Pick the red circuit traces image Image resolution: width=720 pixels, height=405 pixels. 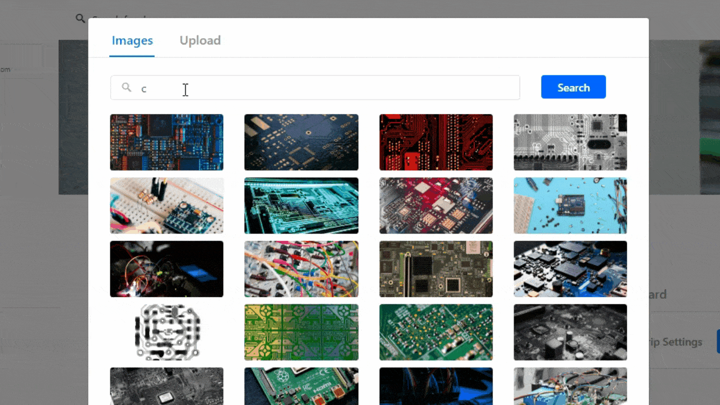tap(436, 142)
